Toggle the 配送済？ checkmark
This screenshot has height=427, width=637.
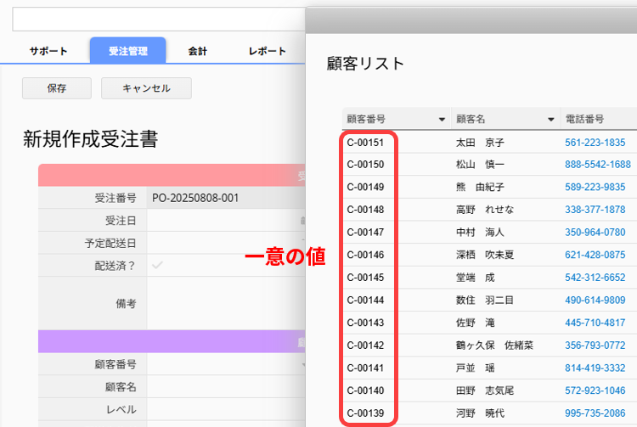pyautogui.click(x=158, y=266)
